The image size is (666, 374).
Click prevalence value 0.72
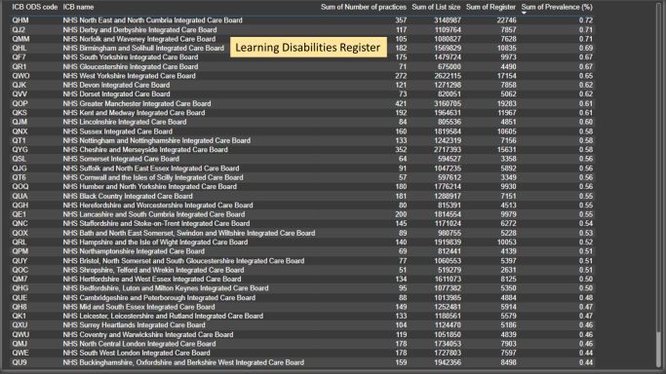(586, 20)
